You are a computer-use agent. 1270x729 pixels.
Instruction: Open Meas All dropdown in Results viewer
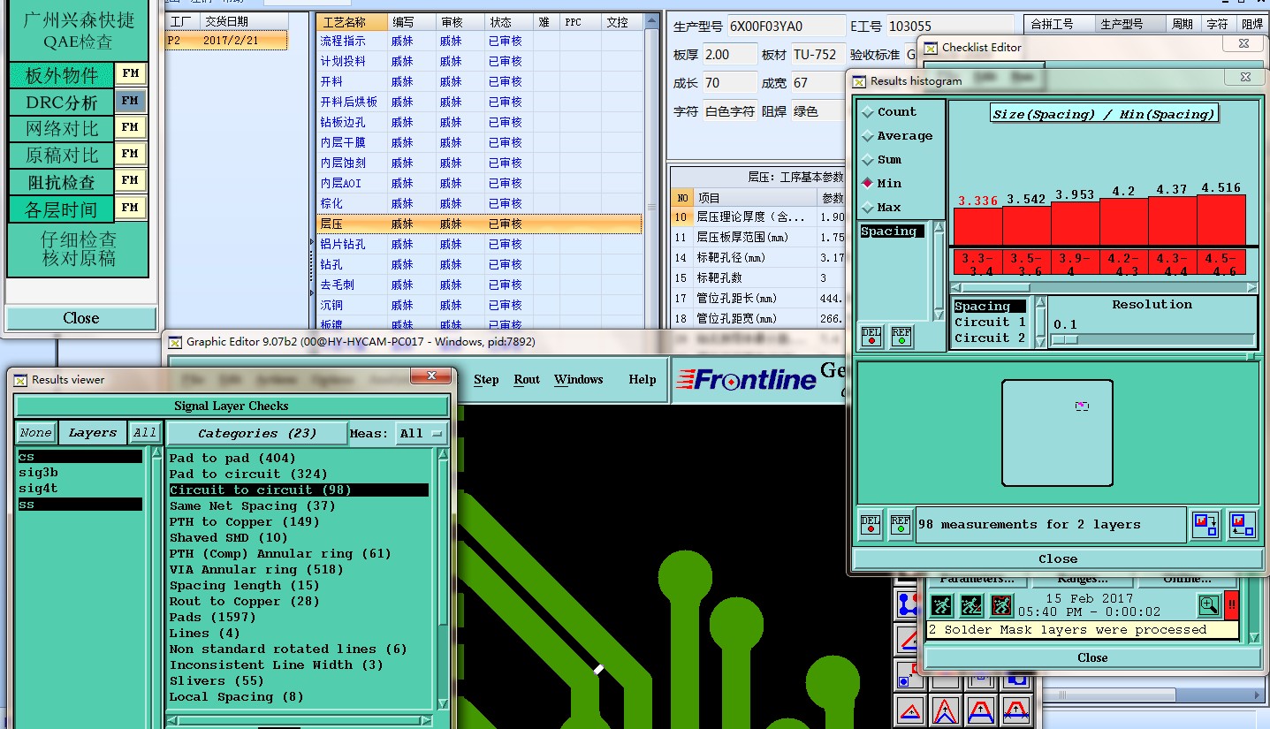click(422, 433)
